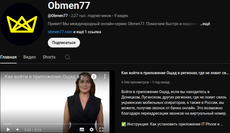Select the Главная tab
This screenshot has height=133, width=230.
point(8,57)
